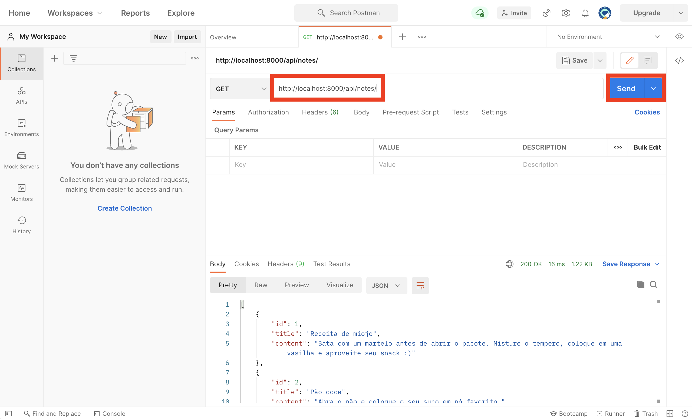The width and height of the screenshot is (692, 419).
Task: Open the Collections sidebar panel
Action: point(22,63)
